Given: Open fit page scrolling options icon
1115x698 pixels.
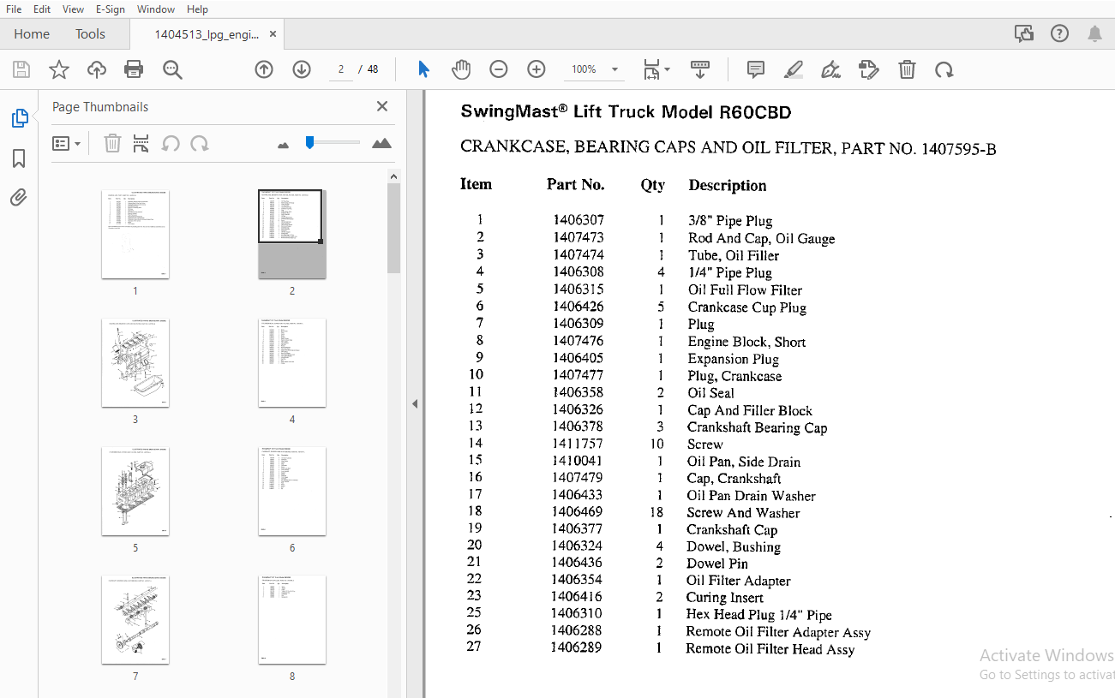Looking at the screenshot, I should pyautogui.click(x=656, y=69).
